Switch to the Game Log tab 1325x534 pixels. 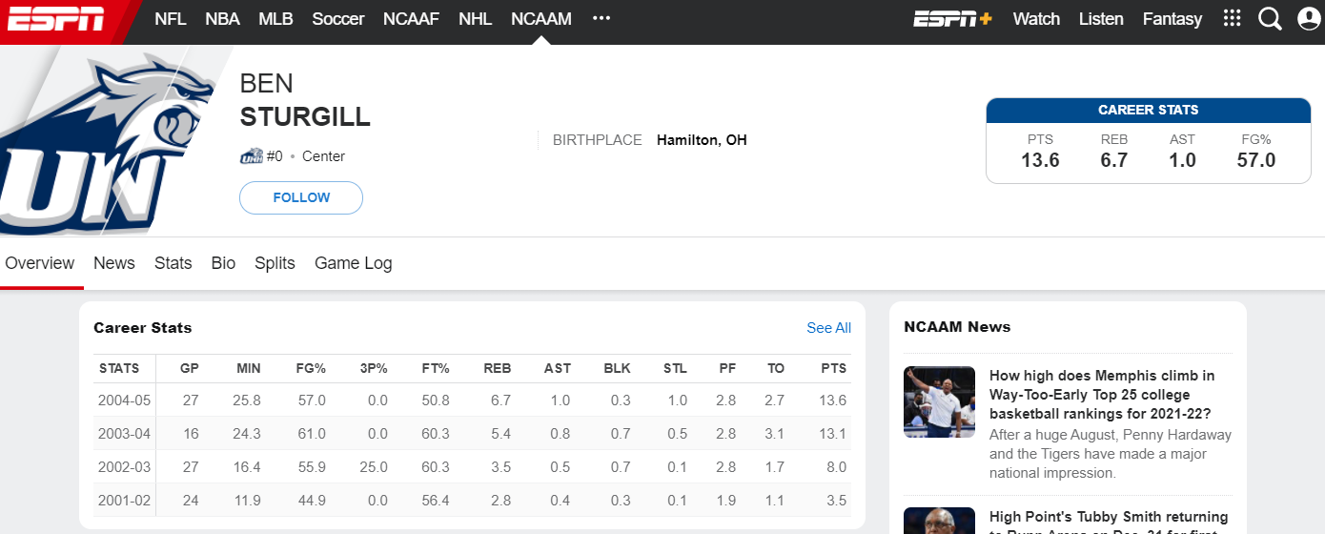(x=353, y=263)
